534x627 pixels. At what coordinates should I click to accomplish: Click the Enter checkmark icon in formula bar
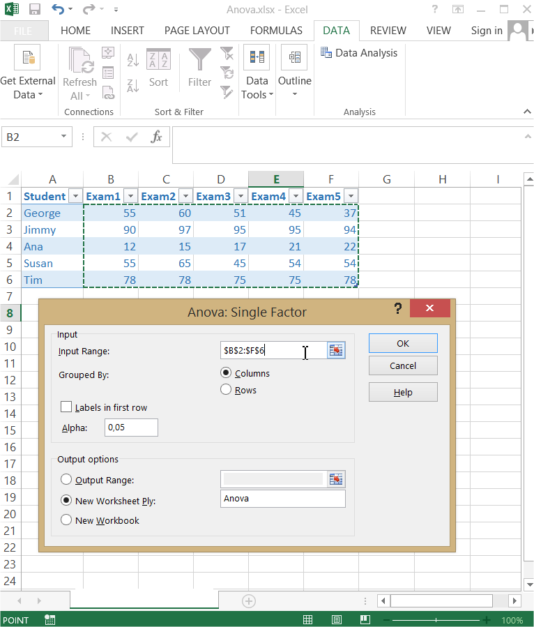point(132,137)
